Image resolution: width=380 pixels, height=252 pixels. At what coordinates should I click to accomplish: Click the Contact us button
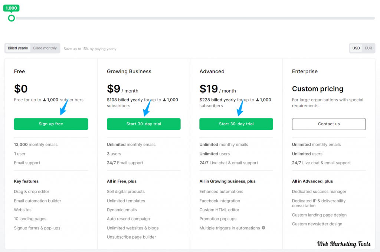[329, 124]
